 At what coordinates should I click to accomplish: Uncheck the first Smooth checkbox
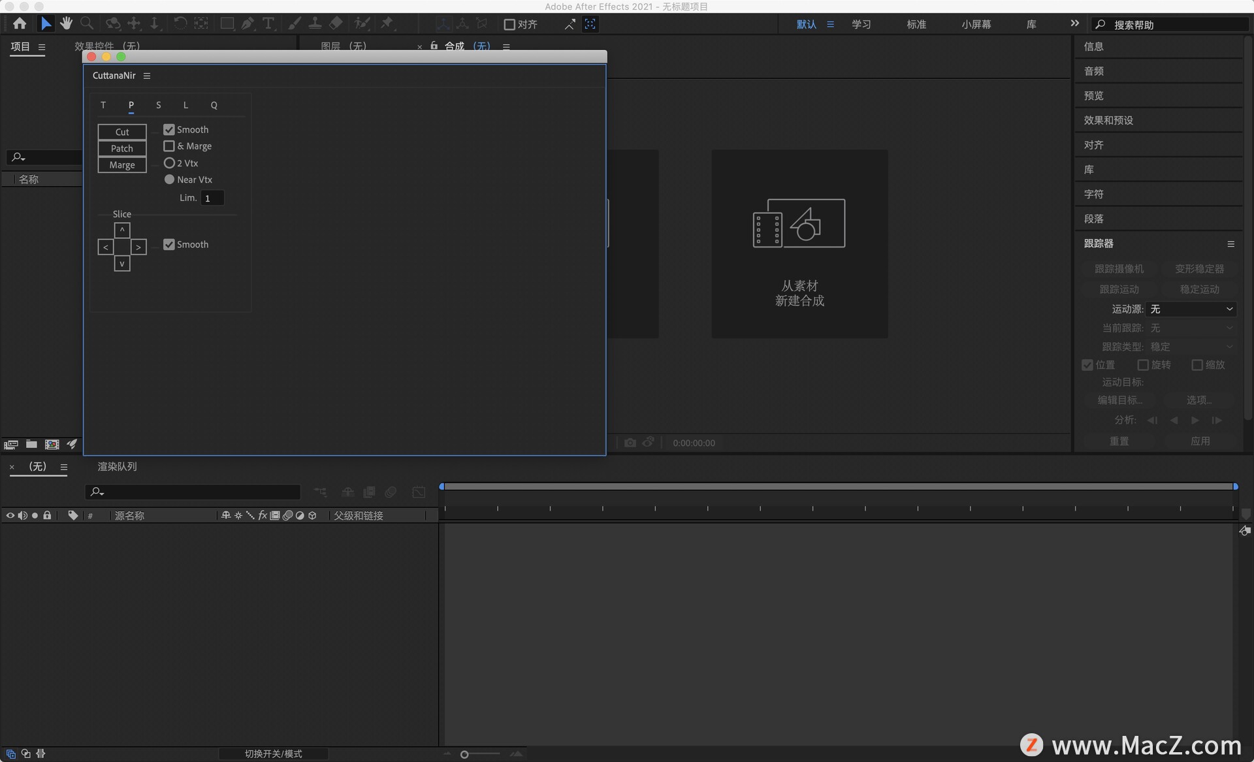tap(169, 129)
